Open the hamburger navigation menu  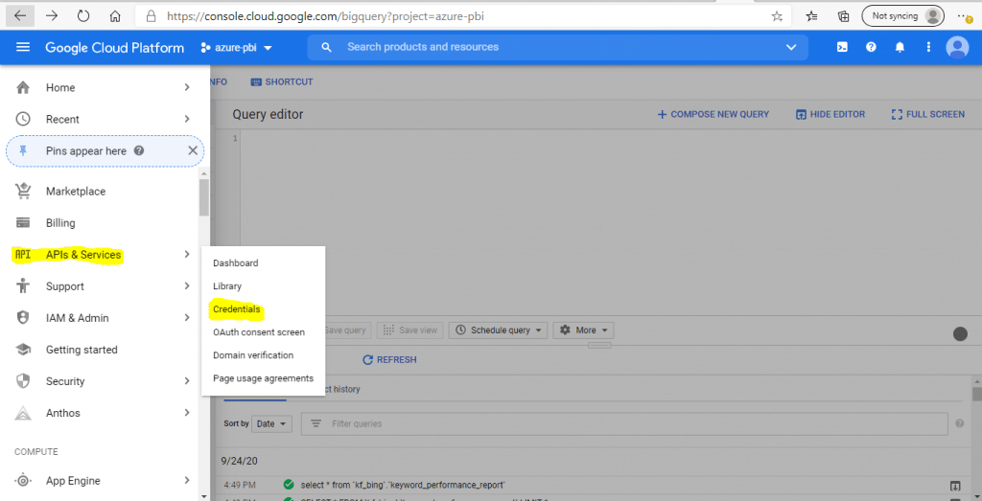(x=23, y=48)
